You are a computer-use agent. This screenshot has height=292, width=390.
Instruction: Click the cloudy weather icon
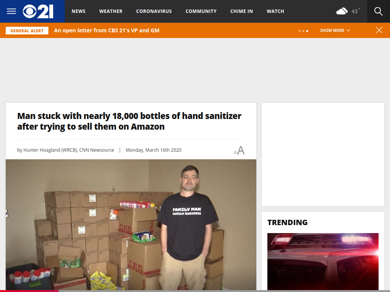pos(342,11)
